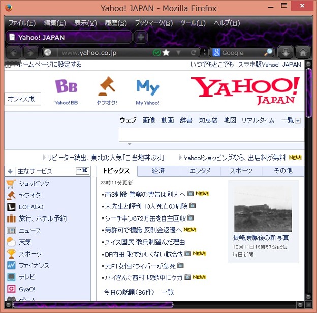Click the Yahoo! JAPAN logo

[x=245, y=90]
